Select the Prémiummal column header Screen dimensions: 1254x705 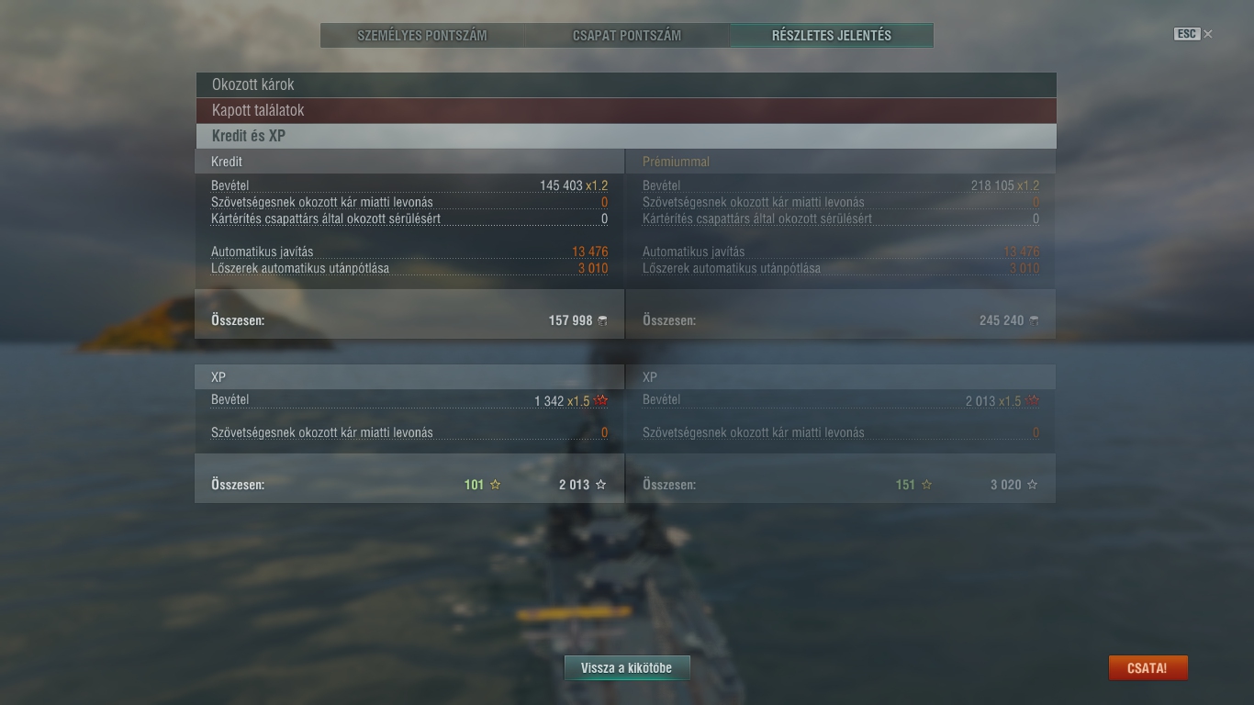677,162
